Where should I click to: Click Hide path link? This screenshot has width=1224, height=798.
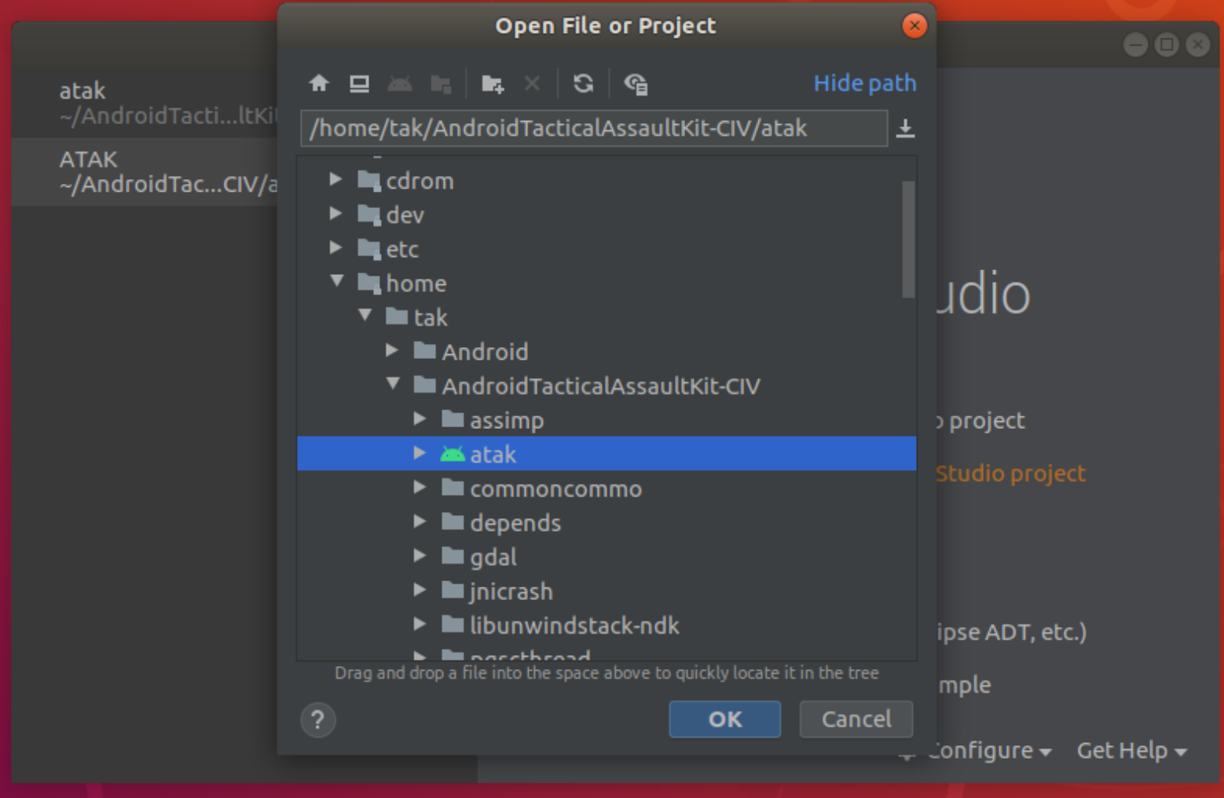coord(865,83)
